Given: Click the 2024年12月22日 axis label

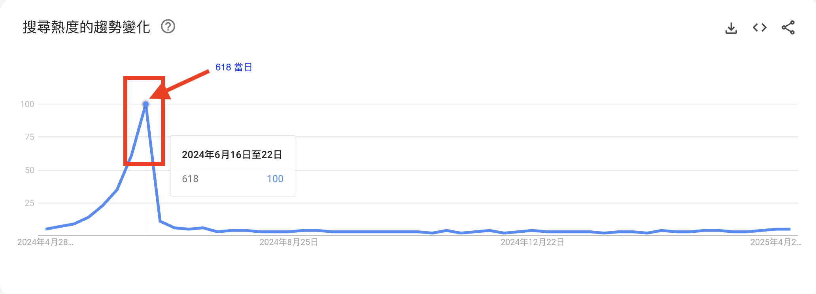Looking at the screenshot, I should (x=532, y=242).
